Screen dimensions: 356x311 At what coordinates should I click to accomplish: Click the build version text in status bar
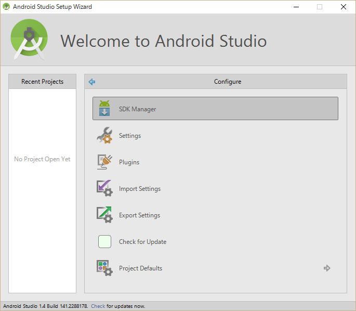coord(45,306)
